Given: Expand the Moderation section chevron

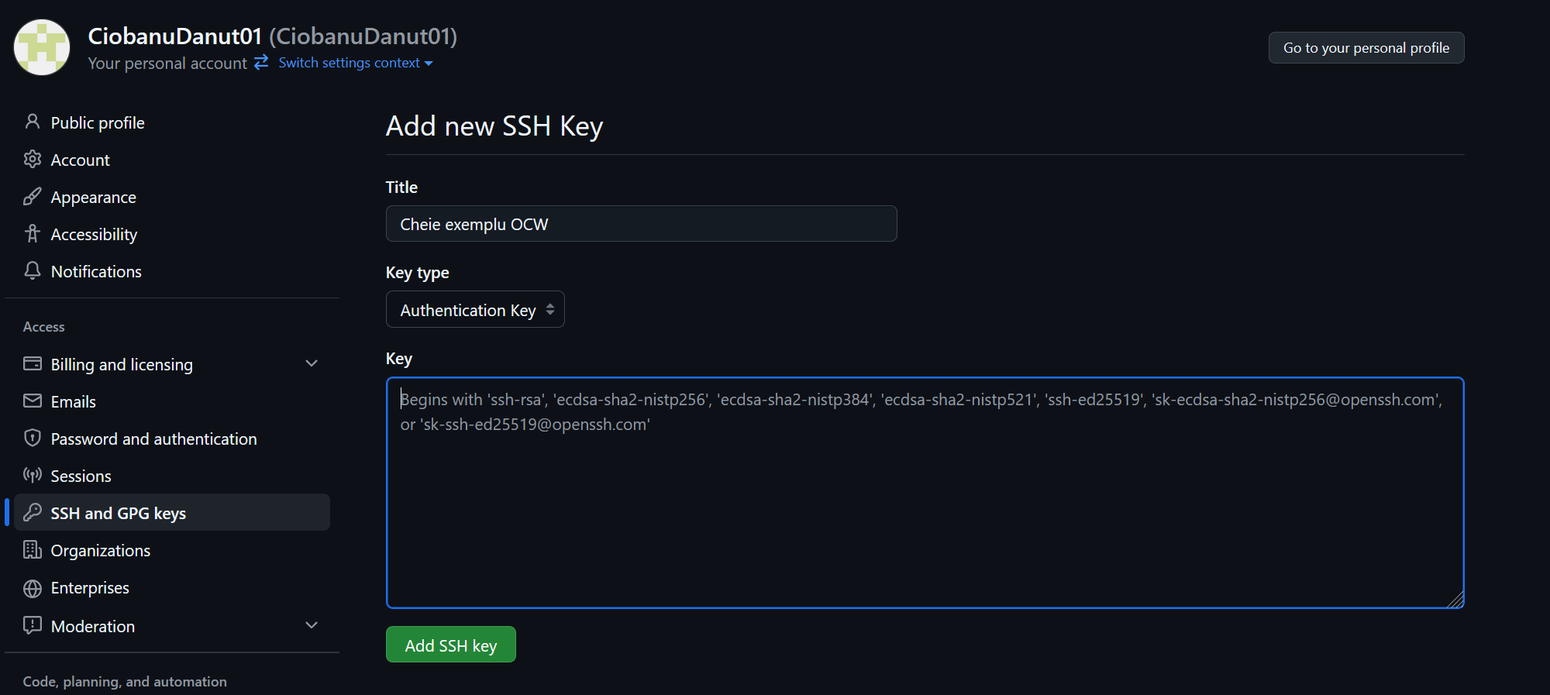Looking at the screenshot, I should 312,625.
